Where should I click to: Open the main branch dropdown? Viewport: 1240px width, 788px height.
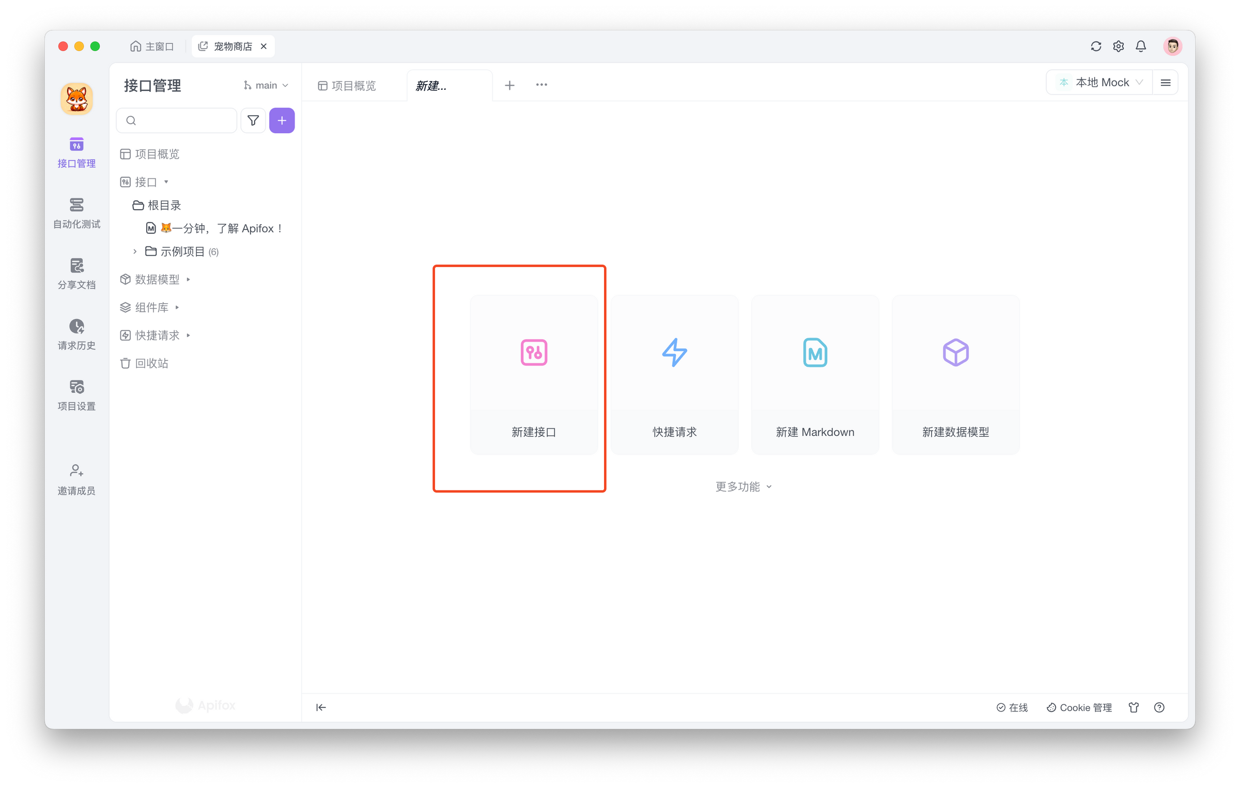coord(266,85)
